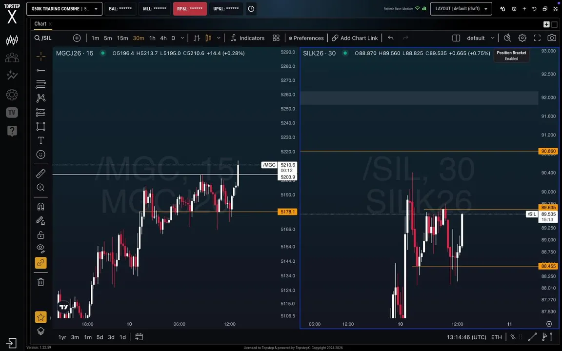The height and width of the screenshot is (351, 562).
Task: Click the logout icon in sidebar
Action: (x=11, y=343)
